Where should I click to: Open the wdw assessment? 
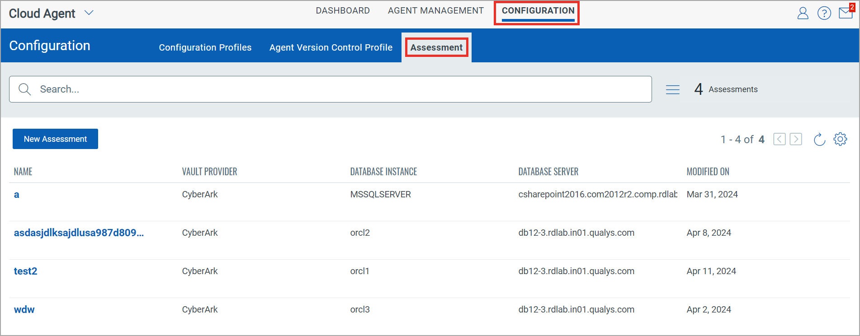pyautogui.click(x=24, y=310)
